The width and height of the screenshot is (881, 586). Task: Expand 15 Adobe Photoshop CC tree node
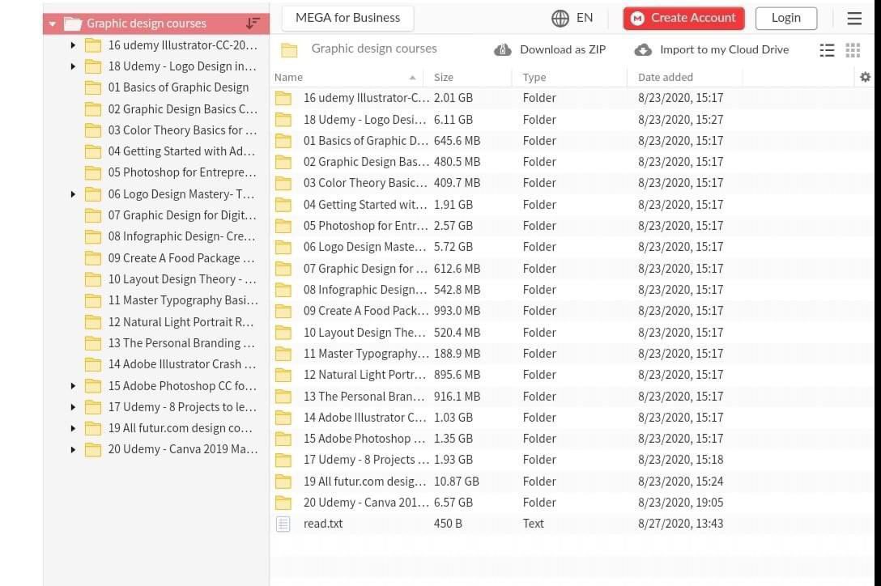coord(73,386)
